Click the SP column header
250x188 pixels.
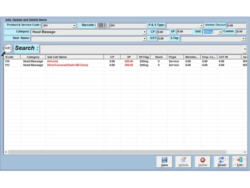pyautogui.click(x=129, y=57)
